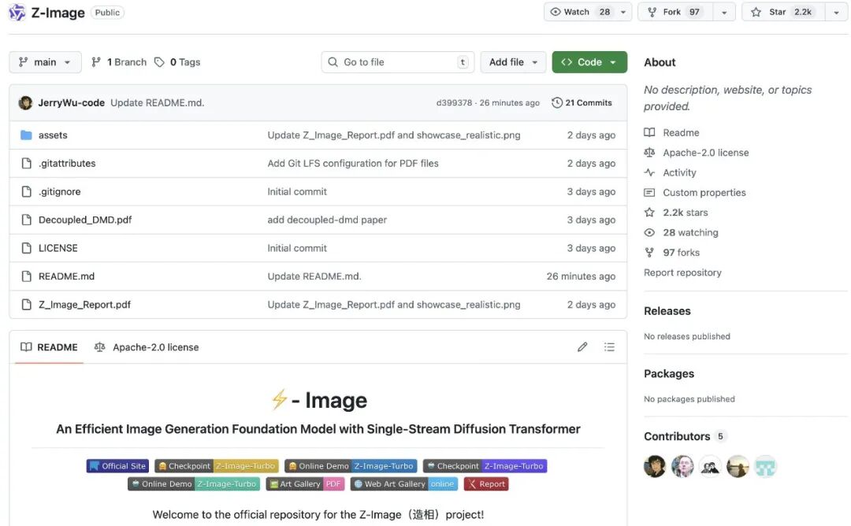Open the red Report badge
The height and width of the screenshot is (526, 851).
[486, 484]
